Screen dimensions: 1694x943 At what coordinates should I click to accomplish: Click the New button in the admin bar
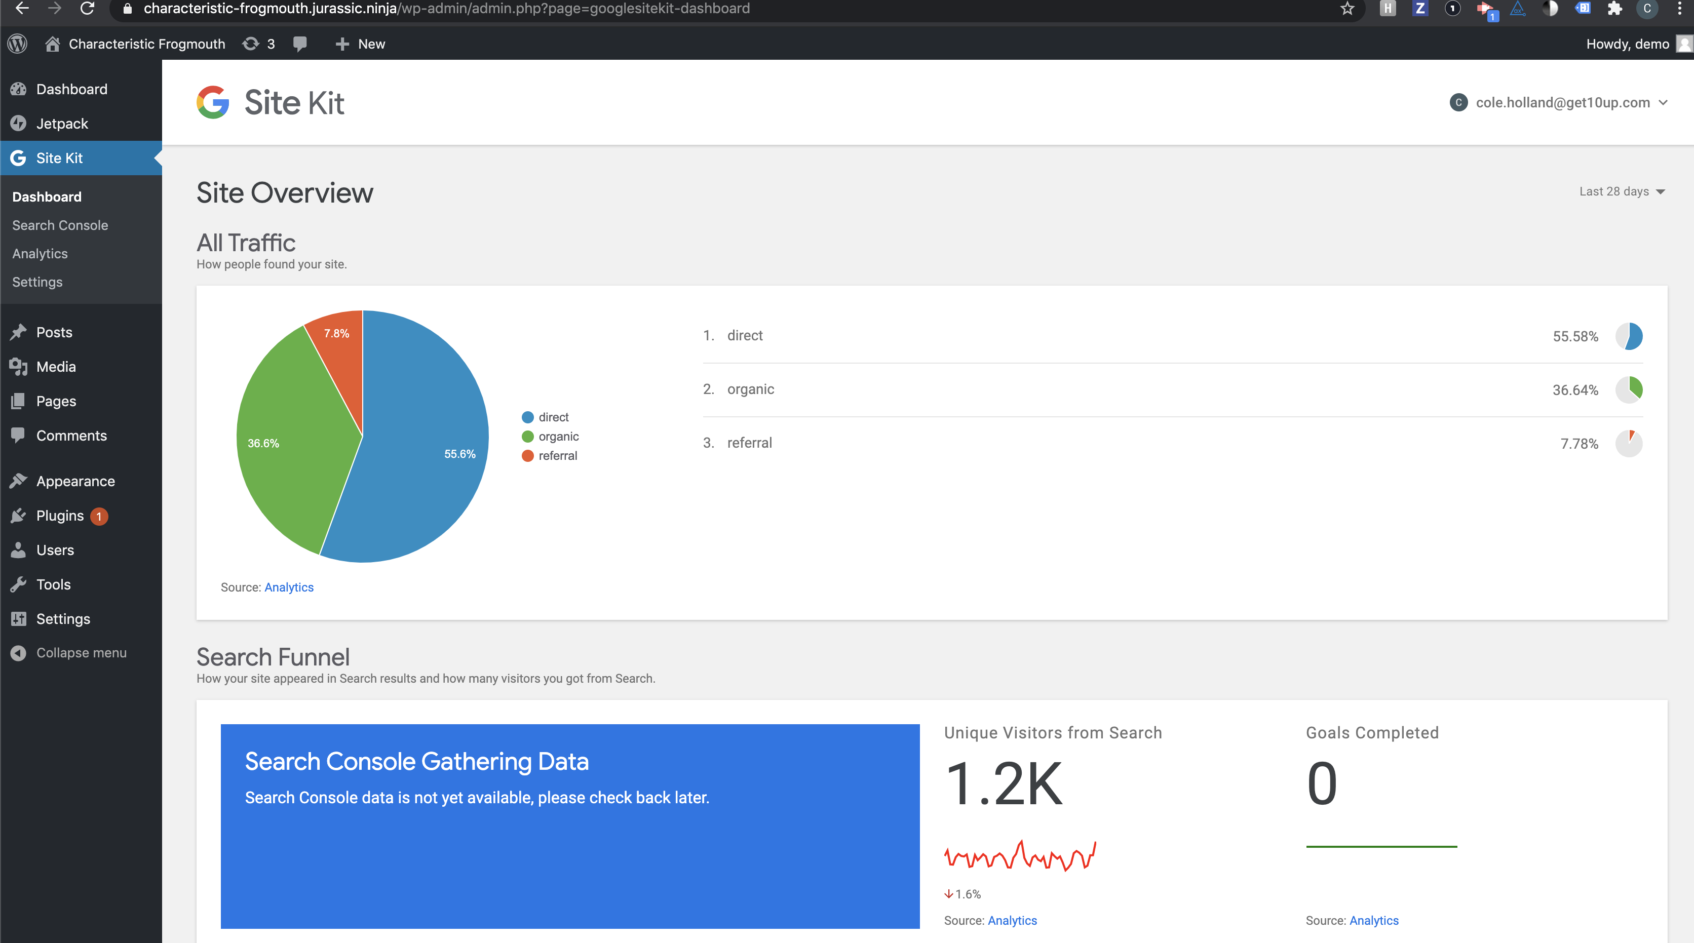(360, 44)
